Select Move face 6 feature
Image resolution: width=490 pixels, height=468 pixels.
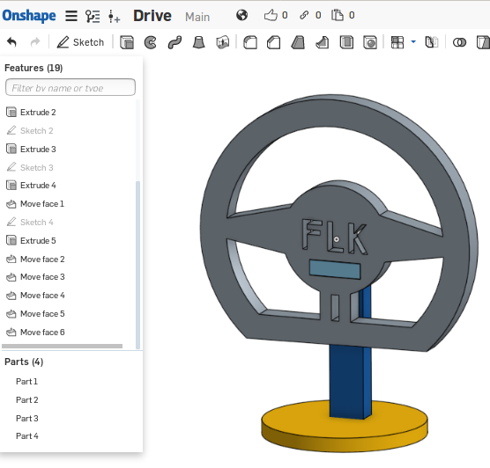click(35, 333)
